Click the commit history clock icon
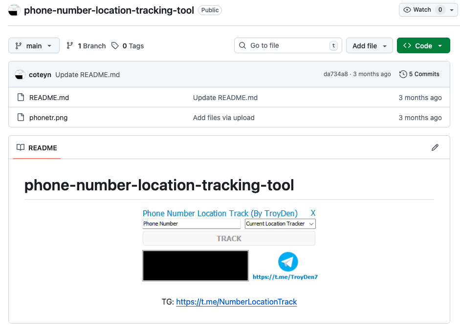Image resolution: width=460 pixels, height=327 pixels. coord(403,74)
